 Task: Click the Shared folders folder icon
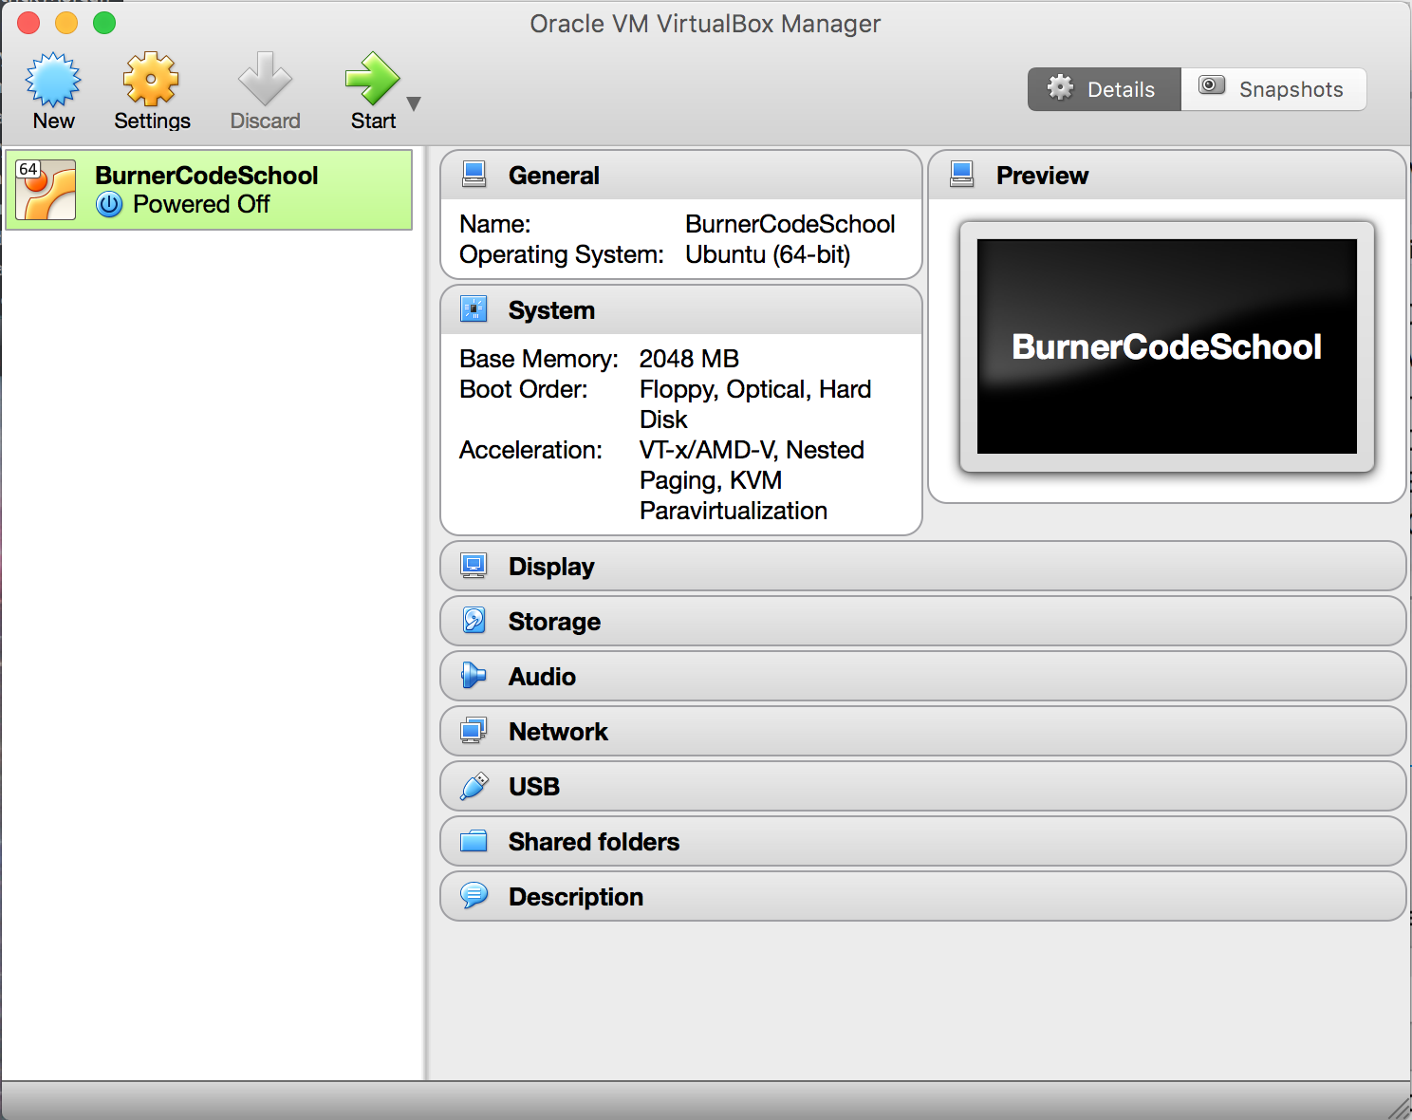tap(474, 841)
